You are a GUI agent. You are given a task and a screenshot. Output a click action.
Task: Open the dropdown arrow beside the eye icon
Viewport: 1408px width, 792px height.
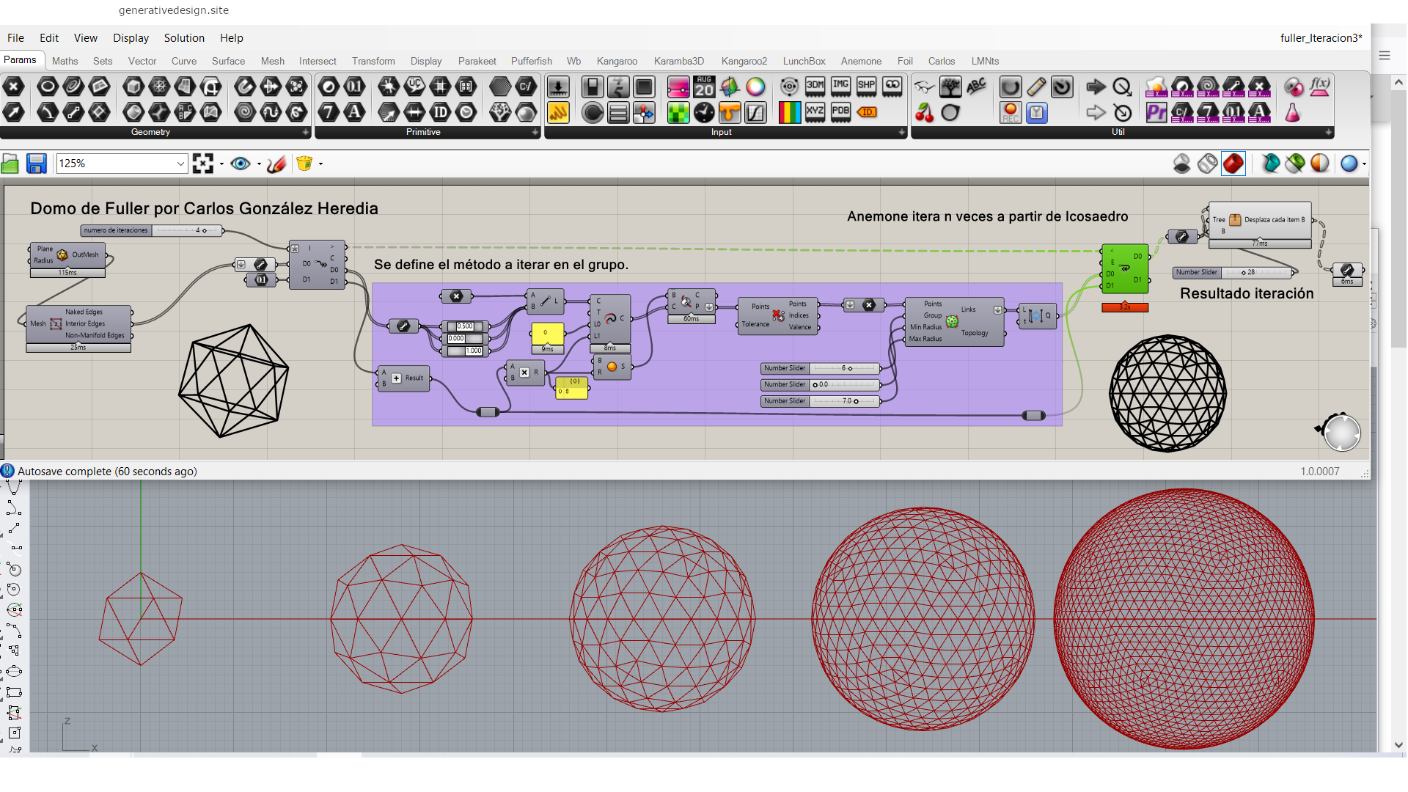pos(259,164)
